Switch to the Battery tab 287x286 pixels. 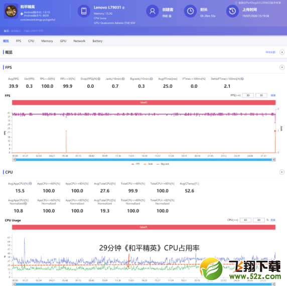[97, 41]
